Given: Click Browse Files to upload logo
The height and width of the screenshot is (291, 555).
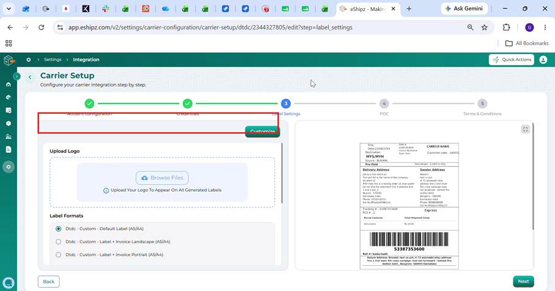Looking at the screenshot, I should point(162,178).
